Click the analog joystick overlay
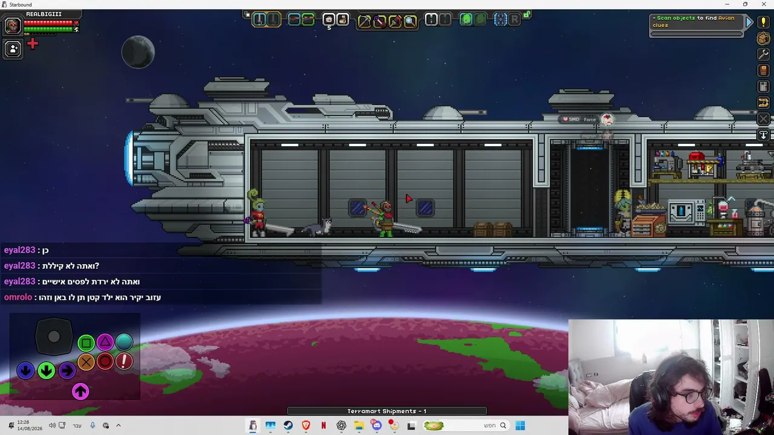 (x=54, y=337)
